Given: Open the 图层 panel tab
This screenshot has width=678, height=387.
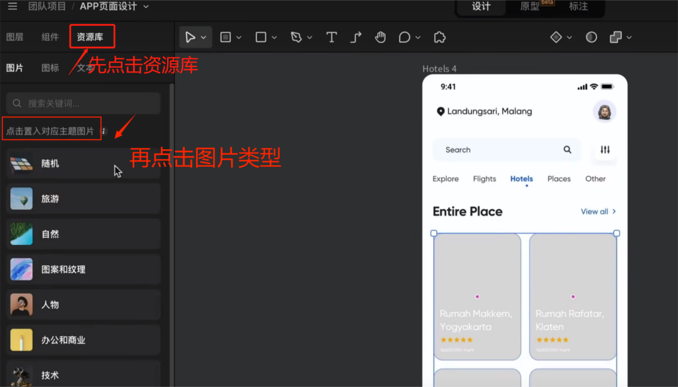Looking at the screenshot, I should coord(15,37).
